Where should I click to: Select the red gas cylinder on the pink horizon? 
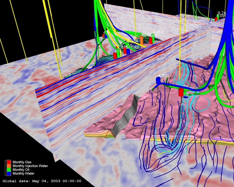181,92
